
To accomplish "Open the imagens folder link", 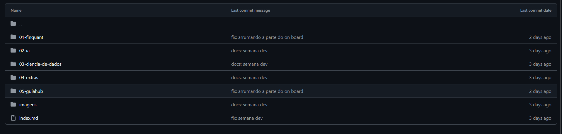I will (x=28, y=105).
